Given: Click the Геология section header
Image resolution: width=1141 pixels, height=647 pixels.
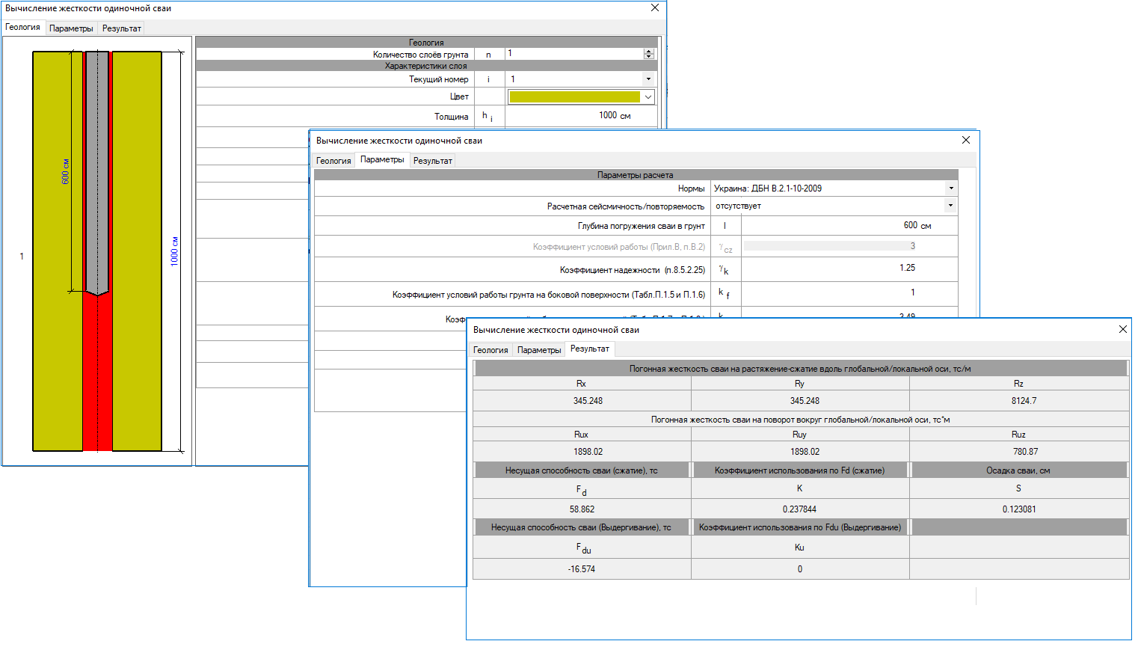Looking at the screenshot, I should coord(427,43).
